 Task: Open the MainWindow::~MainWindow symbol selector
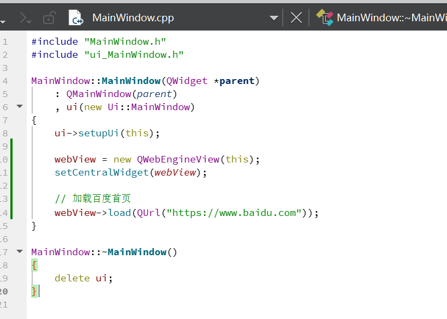392,17
